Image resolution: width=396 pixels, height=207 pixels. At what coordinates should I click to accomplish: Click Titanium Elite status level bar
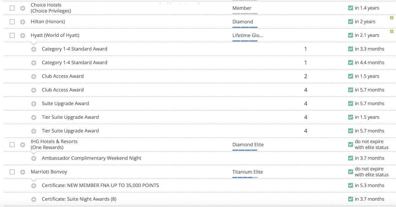point(245,177)
